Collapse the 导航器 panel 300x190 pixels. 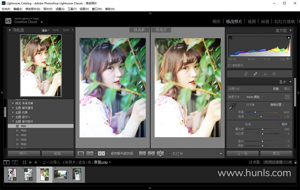tap(10, 30)
